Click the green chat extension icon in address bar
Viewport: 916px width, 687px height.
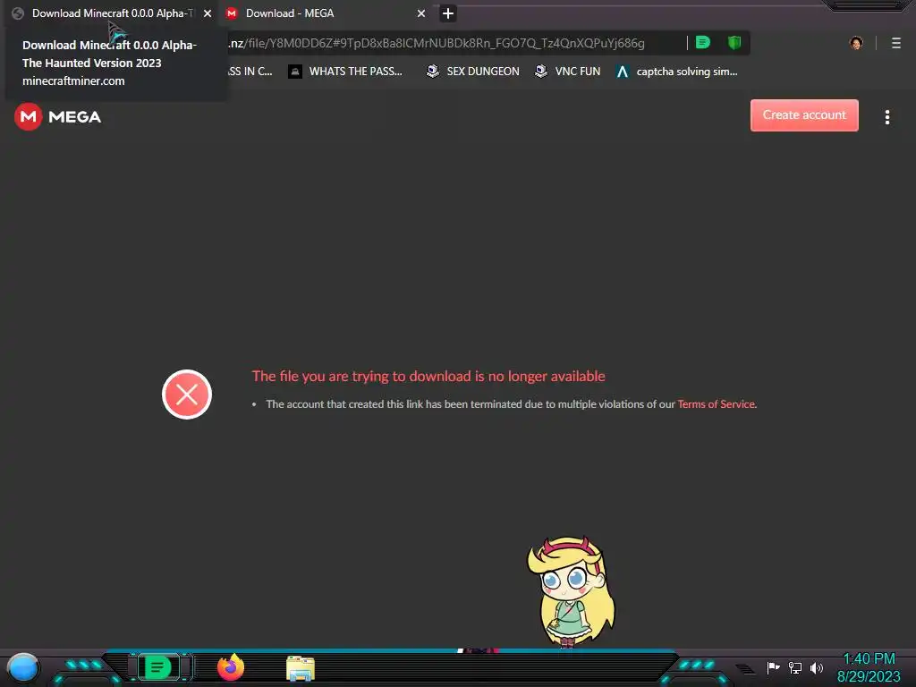coord(703,43)
